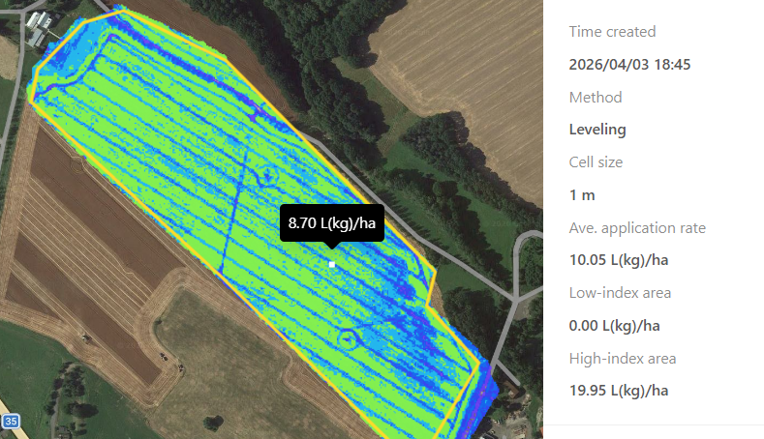Select the Low-index area label

coord(620,293)
